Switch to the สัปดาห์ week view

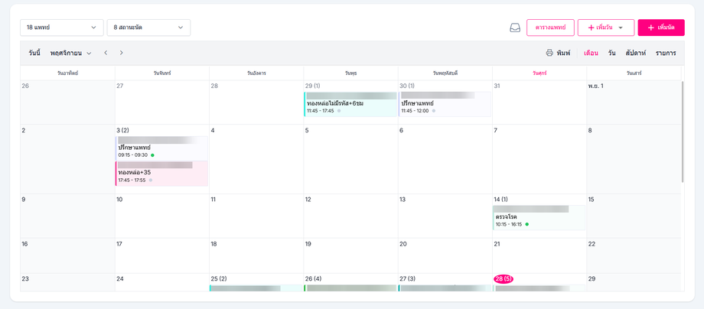click(635, 53)
